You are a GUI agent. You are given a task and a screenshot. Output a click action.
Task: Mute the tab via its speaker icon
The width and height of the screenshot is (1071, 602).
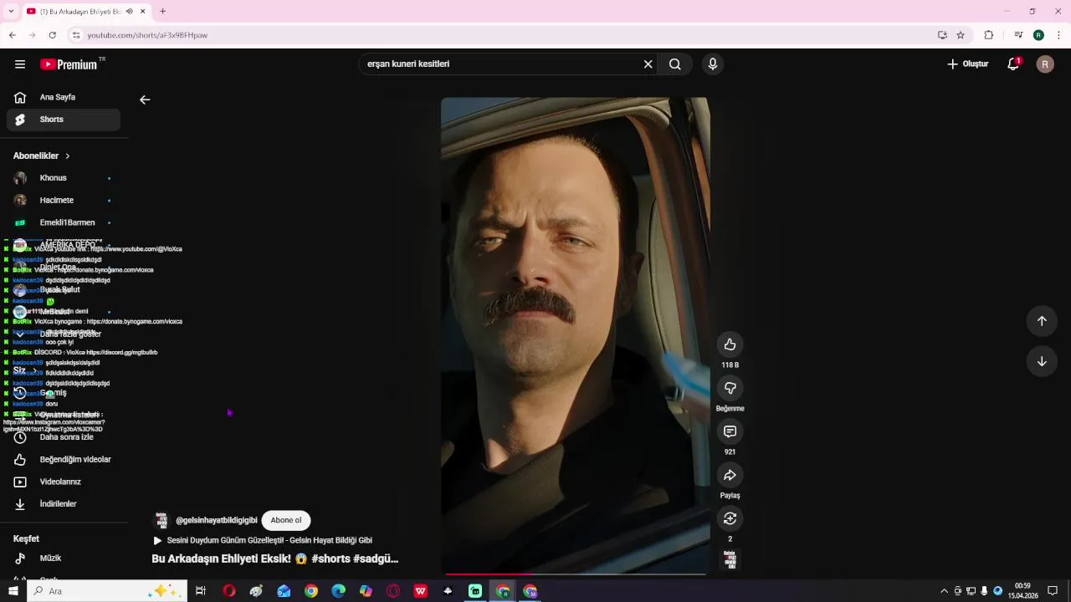click(x=129, y=12)
